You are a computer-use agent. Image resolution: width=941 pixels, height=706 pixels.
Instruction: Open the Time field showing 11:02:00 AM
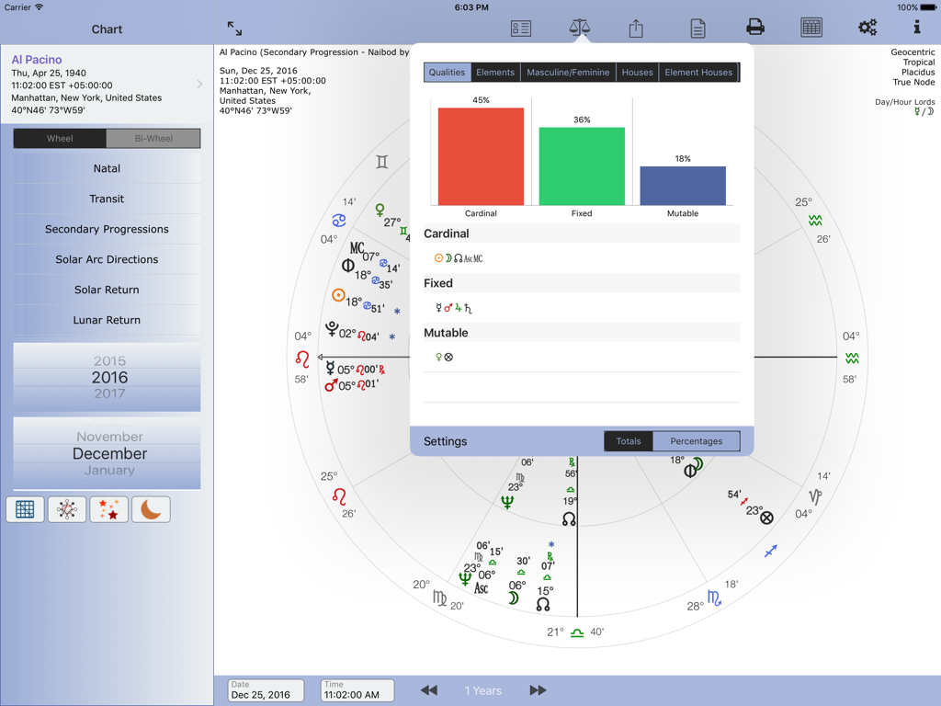click(357, 690)
